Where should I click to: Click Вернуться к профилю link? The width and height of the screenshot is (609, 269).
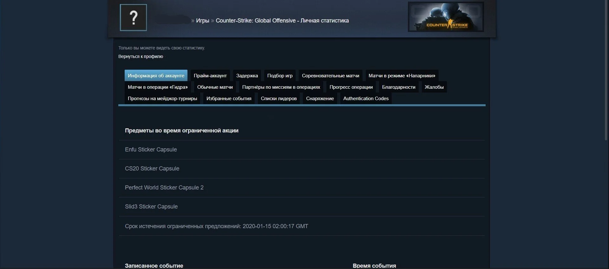(x=141, y=56)
